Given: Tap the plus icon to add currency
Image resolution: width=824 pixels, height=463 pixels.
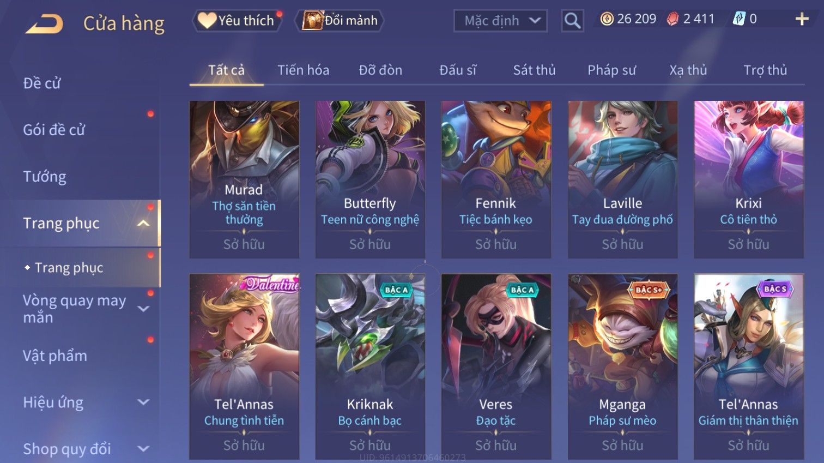Looking at the screenshot, I should click(802, 19).
